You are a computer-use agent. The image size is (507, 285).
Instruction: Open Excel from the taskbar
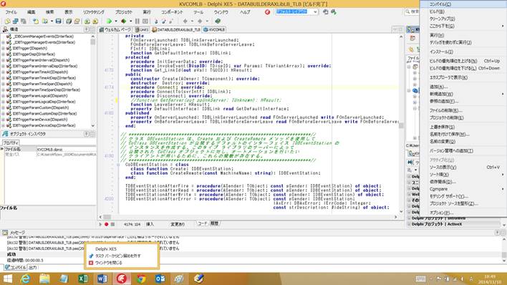(83, 279)
